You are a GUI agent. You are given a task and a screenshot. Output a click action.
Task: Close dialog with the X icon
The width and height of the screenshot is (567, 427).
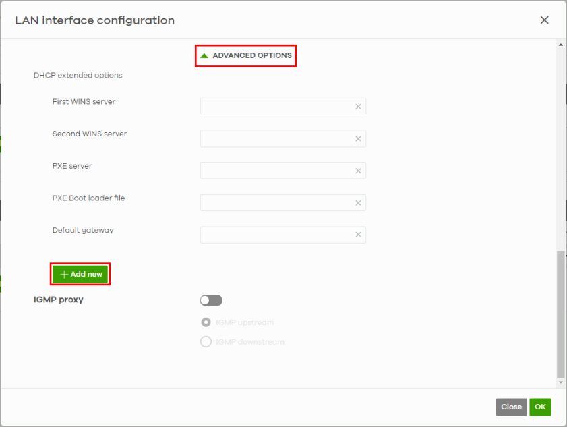click(x=544, y=20)
